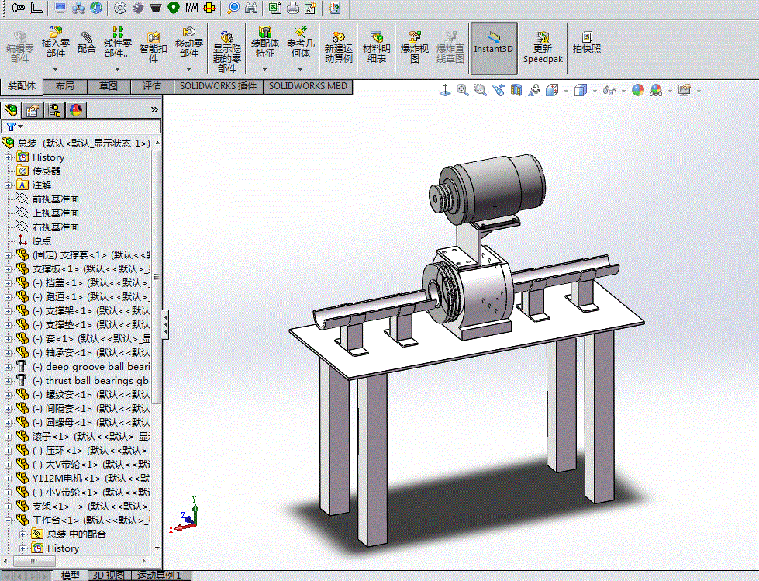
Task: Click the Linear Component Pattern (线性零部件) icon
Action: (x=118, y=33)
